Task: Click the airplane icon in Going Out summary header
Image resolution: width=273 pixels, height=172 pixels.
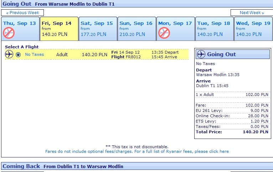Action: (x=201, y=54)
